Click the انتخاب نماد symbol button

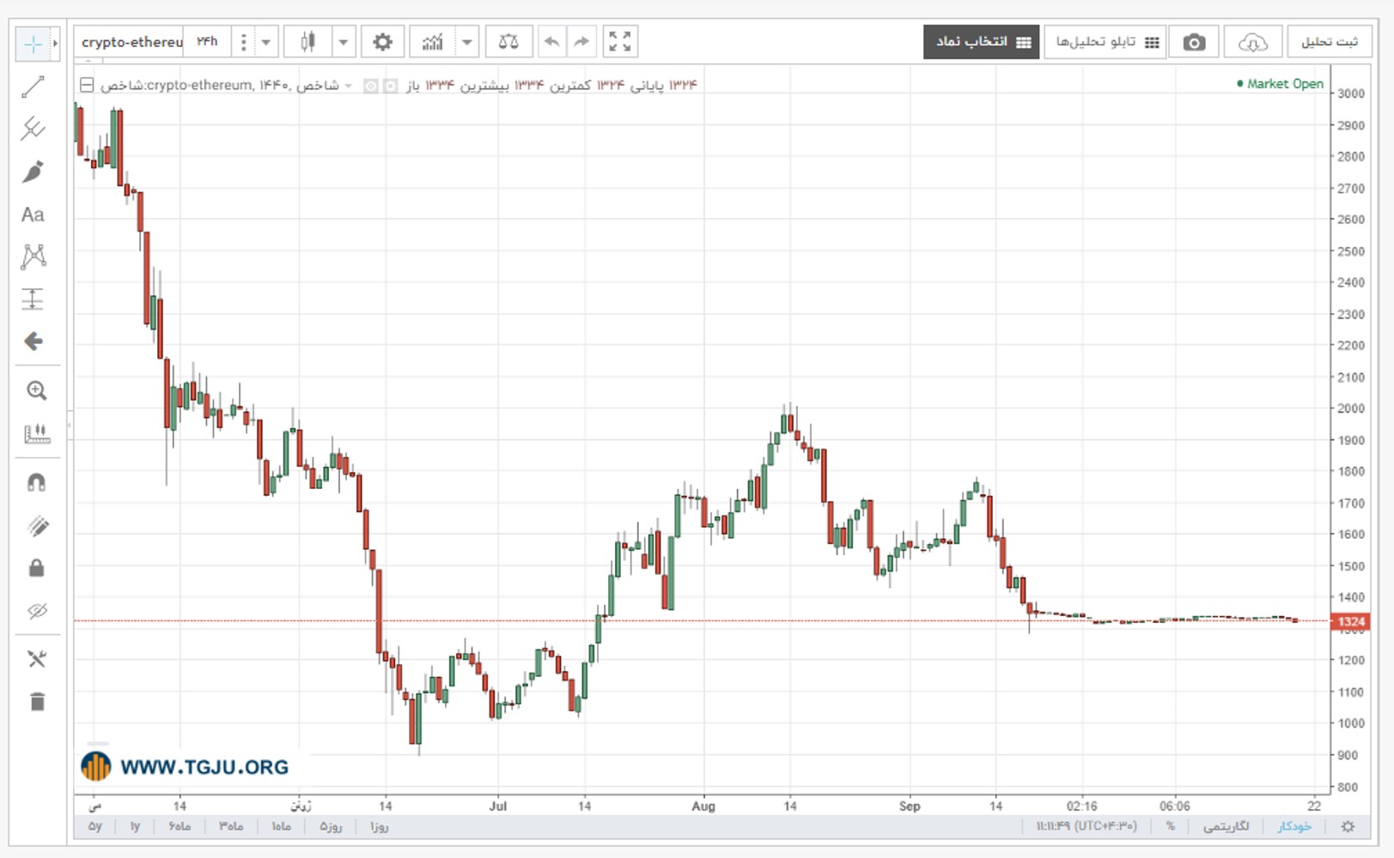click(982, 42)
